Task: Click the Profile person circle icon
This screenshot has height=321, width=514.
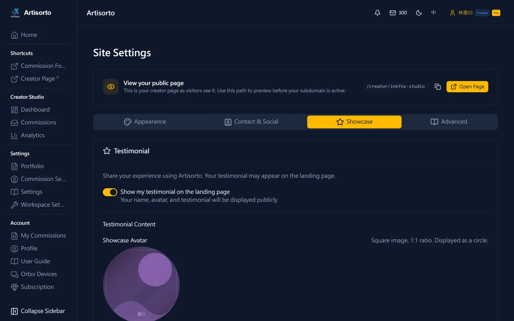Action: (14, 249)
